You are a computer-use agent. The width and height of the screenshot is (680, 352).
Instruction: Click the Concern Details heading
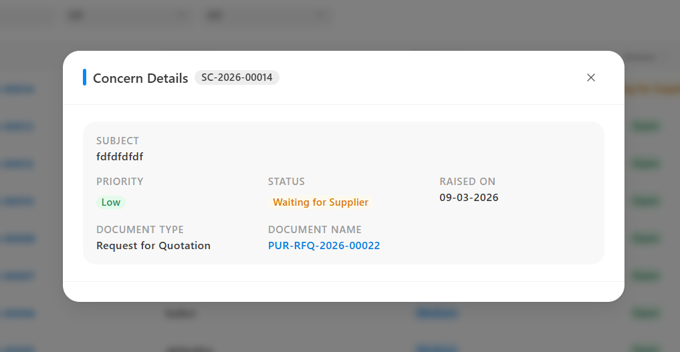(x=140, y=78)
